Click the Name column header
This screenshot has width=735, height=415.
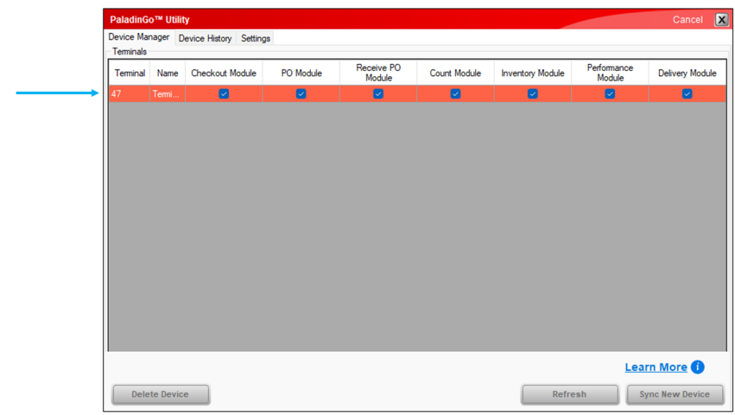[167, 73]
